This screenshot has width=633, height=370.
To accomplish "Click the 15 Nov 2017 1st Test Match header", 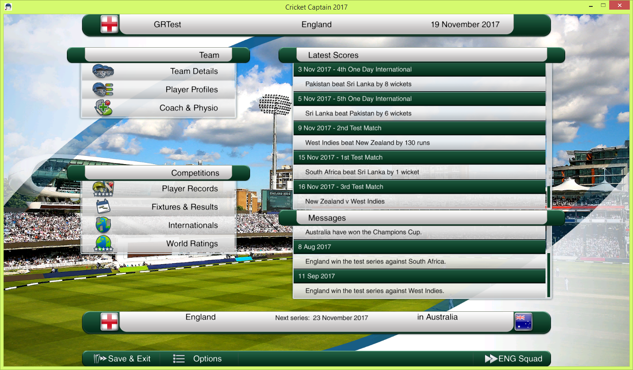I will tap(420, 158).
